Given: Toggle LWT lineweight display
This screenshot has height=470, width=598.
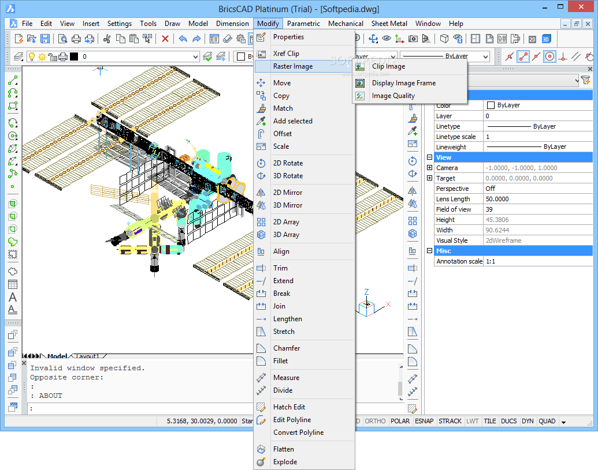Looking at the screenshot, I should click(x=472, y=421).
